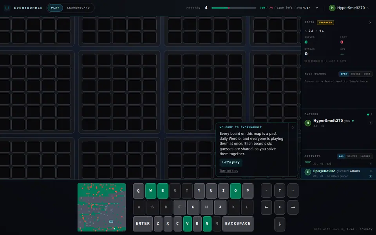The image size is (376, 235).
Task: Pan the map left with arrow button
Action: [x=266, y=207]
